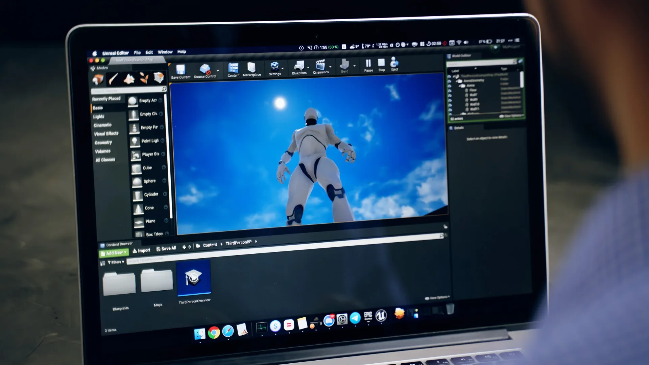
Task: Open the Marketplace toolbar icon
Action: (x=251, y=67)
